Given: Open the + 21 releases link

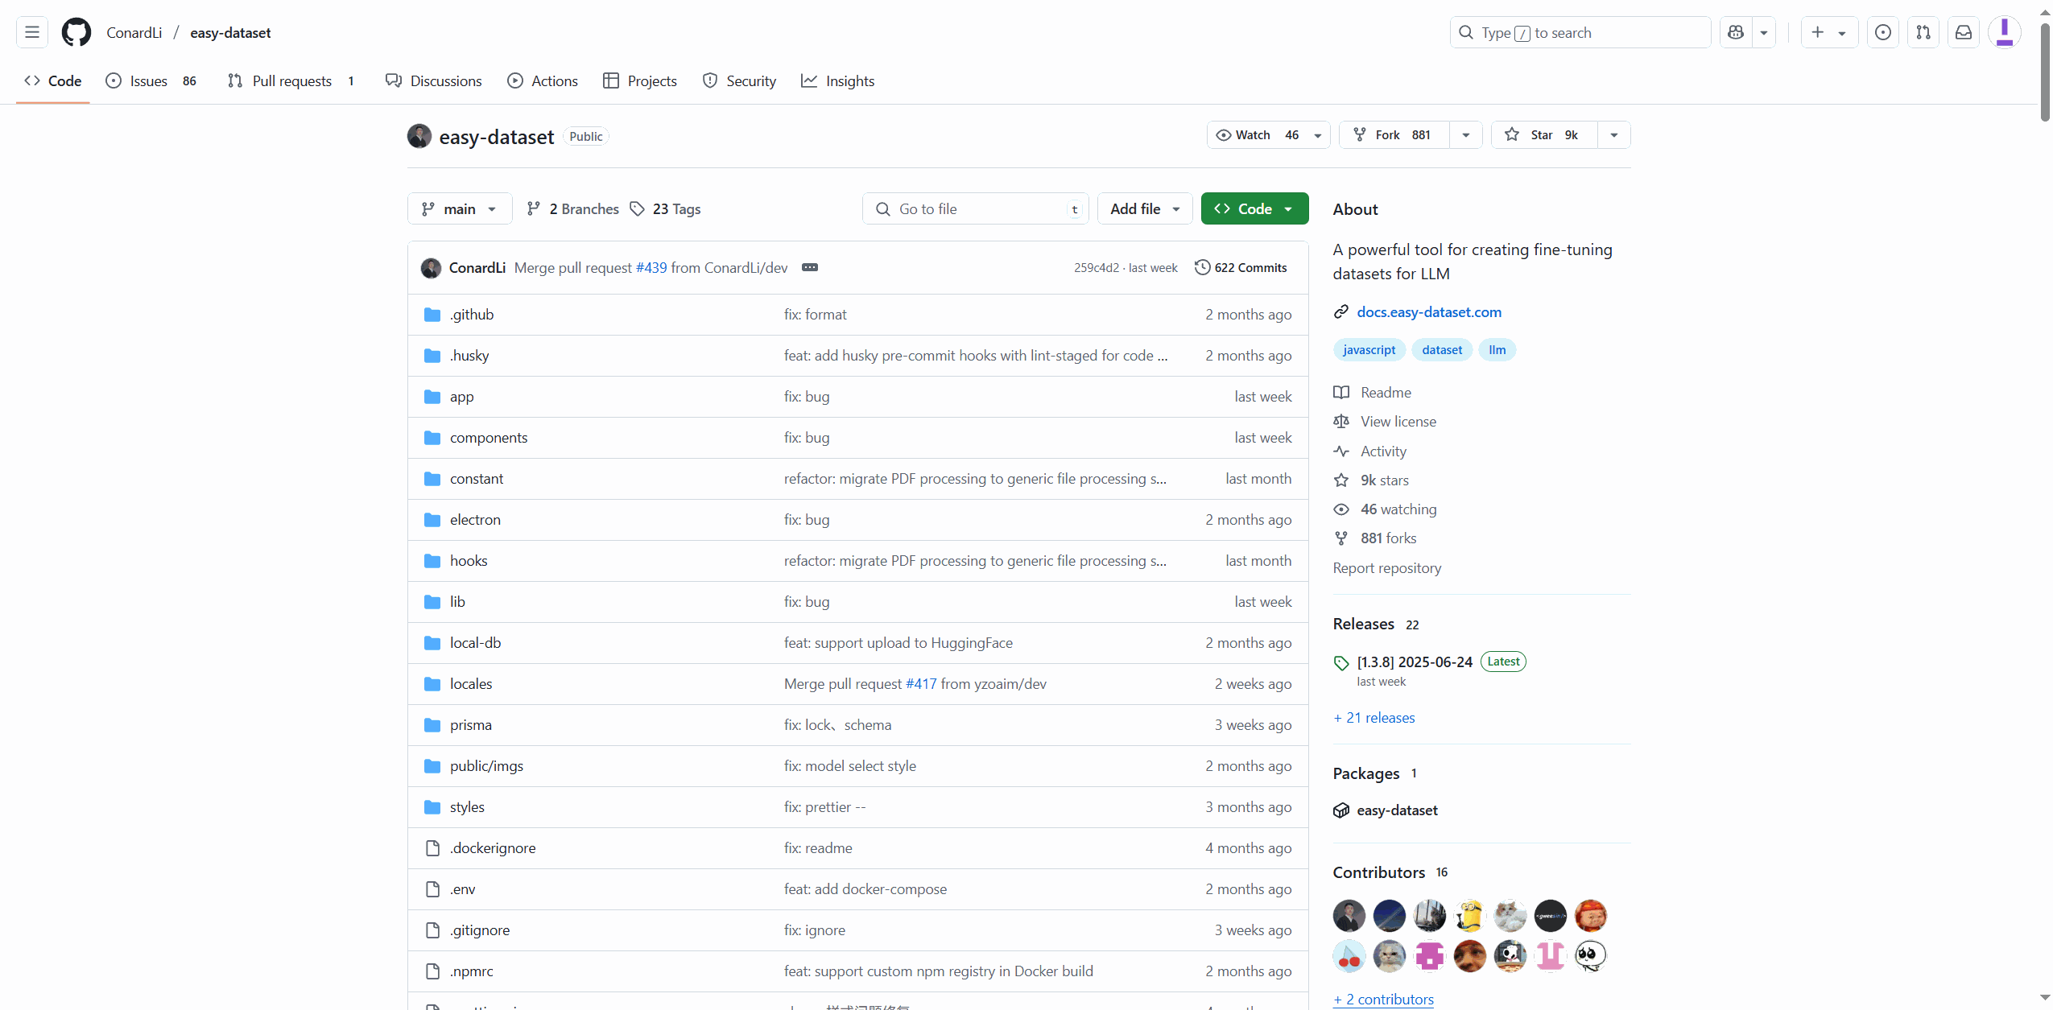Looking at the screenshot, I should click(1374, 718).
